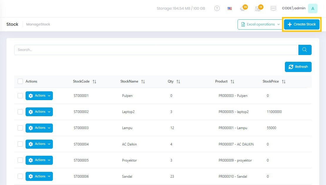Click the magnifier search button

(305, 50)
